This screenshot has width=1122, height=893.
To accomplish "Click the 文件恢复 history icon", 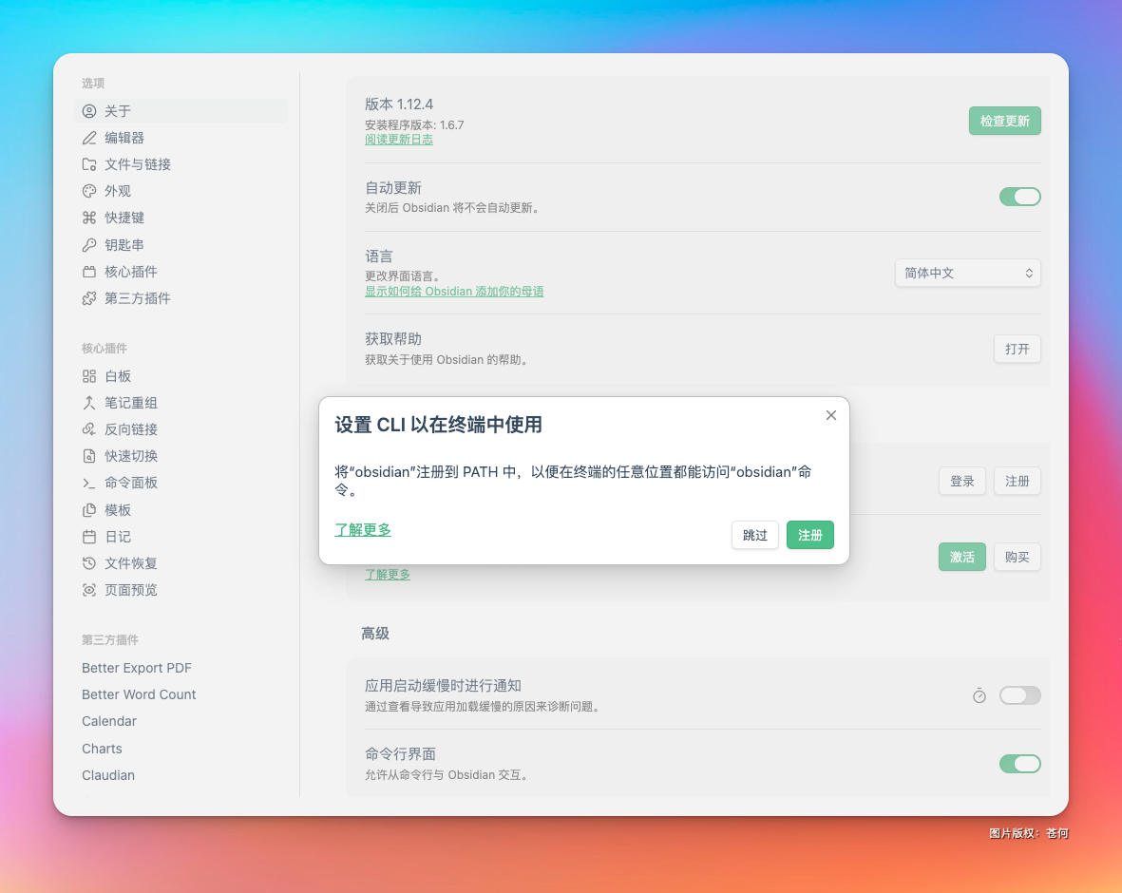I will pyautogui.click(x=88, y=563).
